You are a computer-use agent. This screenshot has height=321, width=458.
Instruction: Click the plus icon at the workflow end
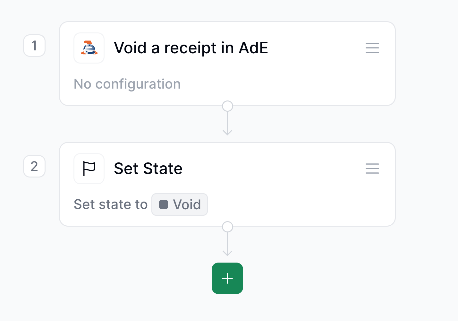227,278
